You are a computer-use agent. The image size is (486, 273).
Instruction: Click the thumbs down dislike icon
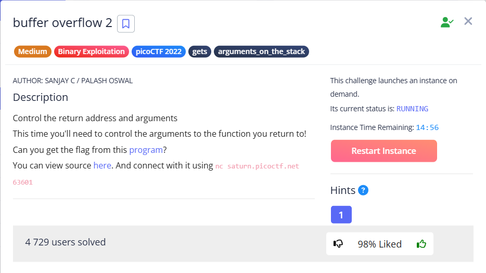click(338, 243)
